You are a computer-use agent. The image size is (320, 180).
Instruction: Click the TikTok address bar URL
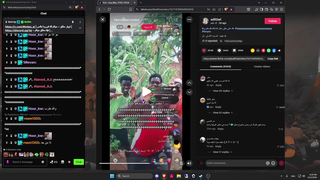(x=167, y=9)
